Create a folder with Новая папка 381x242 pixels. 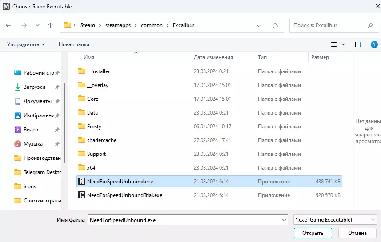coord(74,44)
